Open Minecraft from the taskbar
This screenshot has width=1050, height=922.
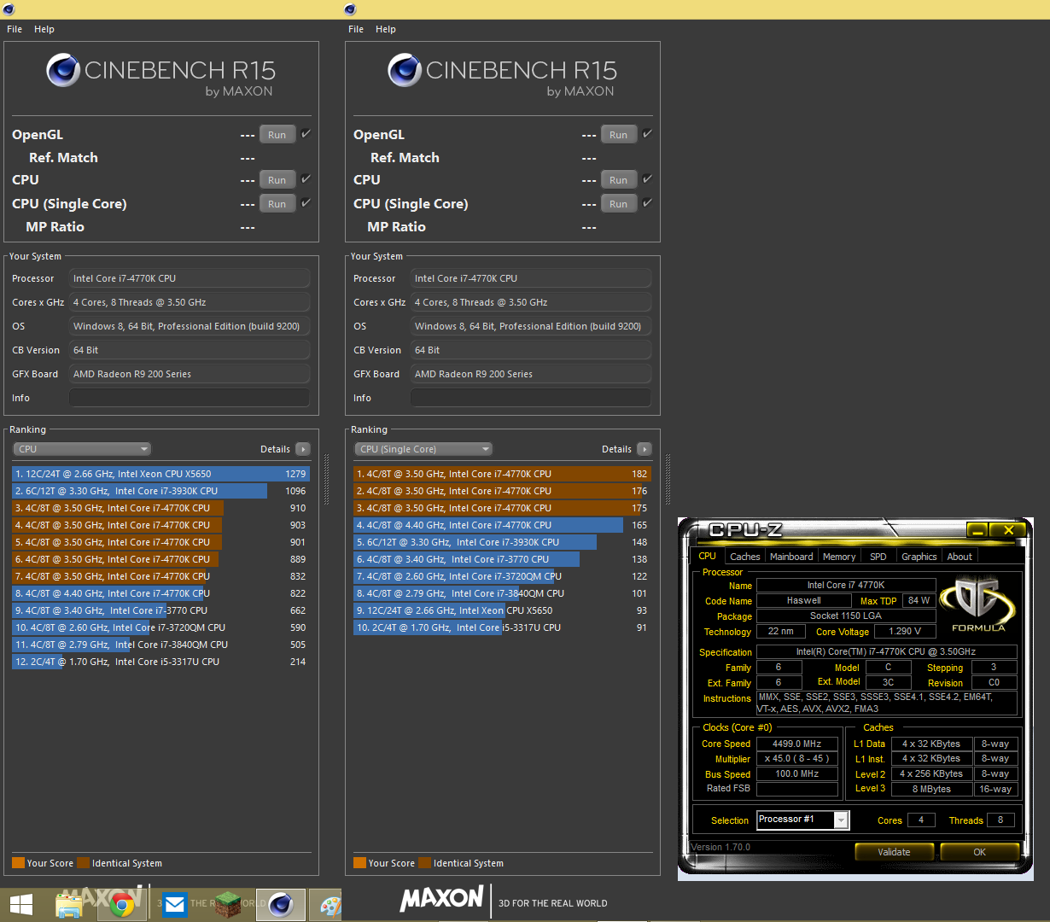pos(228,905)
